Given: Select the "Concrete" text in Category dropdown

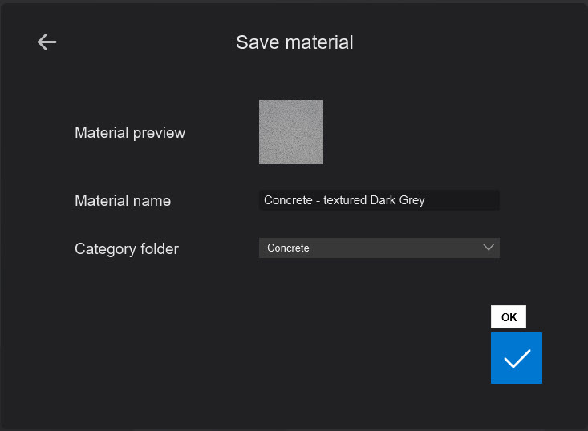Looking at the screenshot, I should tap(288, 248).
